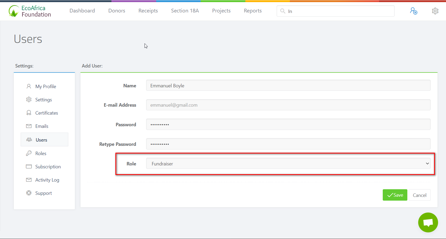Focus the E-mail Address input field
The image size is (446, 239).
coord(288,105)
